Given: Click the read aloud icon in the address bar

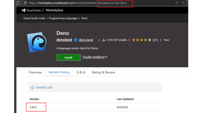Looking at the screenshot, I should pos(177,3).
